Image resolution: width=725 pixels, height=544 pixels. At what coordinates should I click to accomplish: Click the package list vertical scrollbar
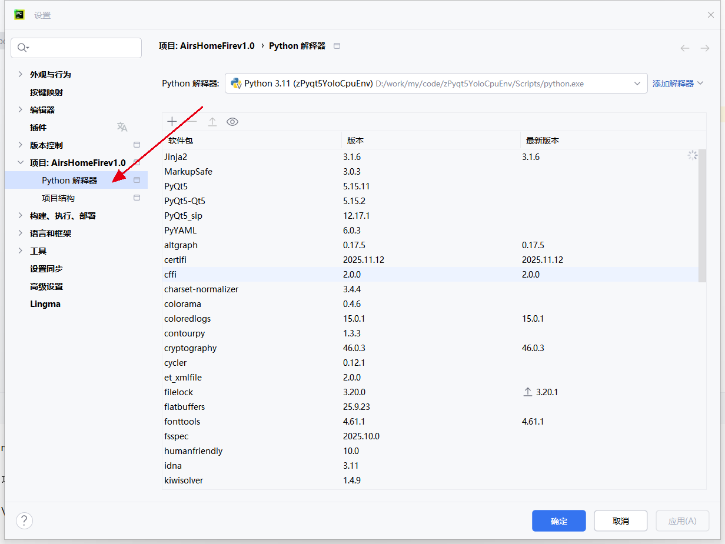tap(702, 216)
